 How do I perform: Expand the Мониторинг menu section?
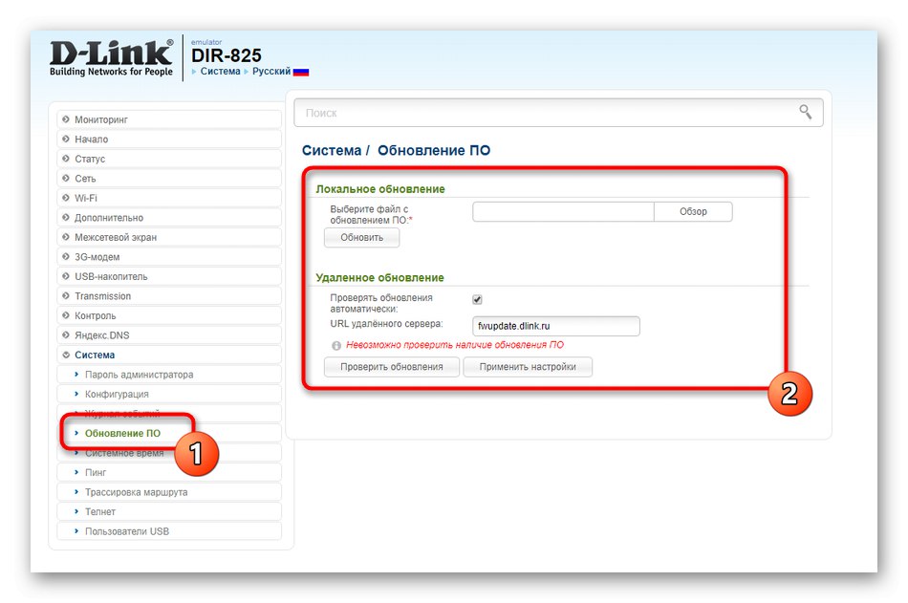coord(169,119)
